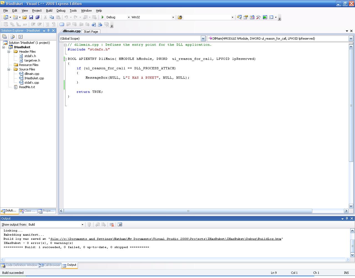Viewport: 355px width, 278px height.
Task: Toggle auto-hide pin on Output panel
Action: tap(347, 218)
